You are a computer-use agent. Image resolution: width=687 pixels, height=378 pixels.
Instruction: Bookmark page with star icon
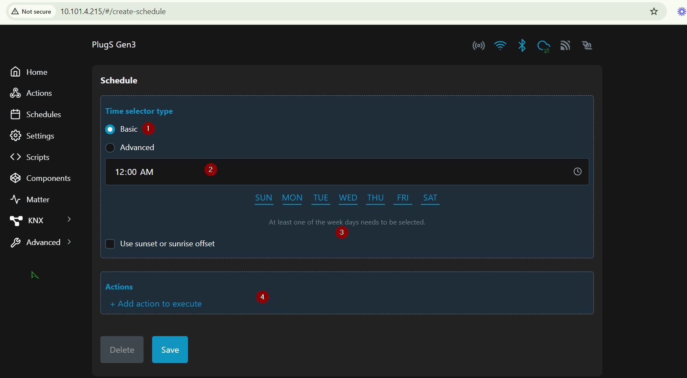click(x=654, y=12)
